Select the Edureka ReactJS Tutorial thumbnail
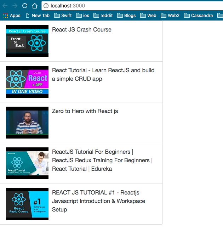The height and width of the screenshot is (231, 223). [x=27, y=163]
